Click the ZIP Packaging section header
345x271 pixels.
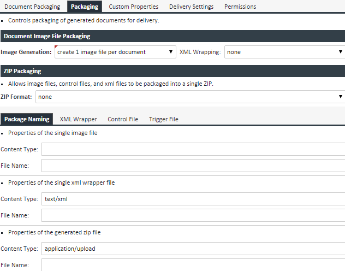21,71
